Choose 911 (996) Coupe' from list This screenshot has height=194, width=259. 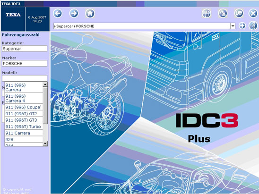click(24, 107)
